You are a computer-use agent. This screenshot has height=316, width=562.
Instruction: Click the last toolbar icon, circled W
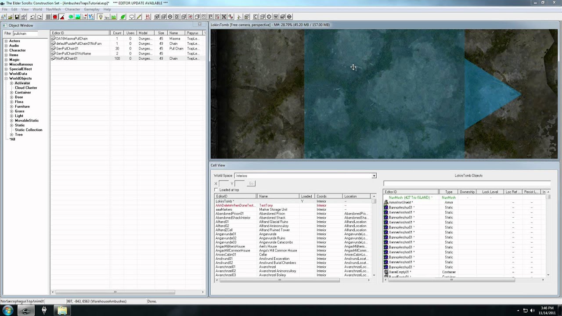click(289, 17)
